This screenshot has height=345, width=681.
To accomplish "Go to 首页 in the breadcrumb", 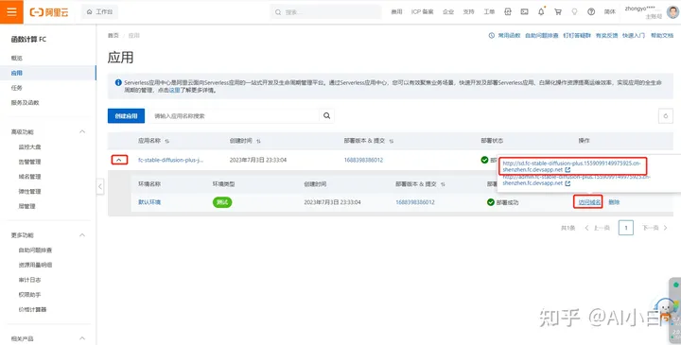I will click(113, 36).
